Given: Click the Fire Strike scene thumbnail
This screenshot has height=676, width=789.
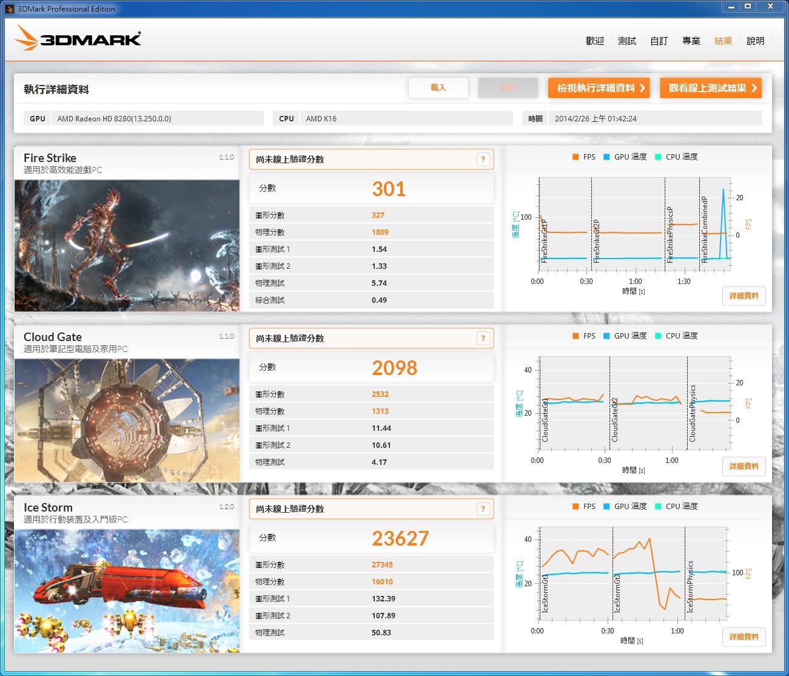Looking at the screenshot, I should coord(127,245).
